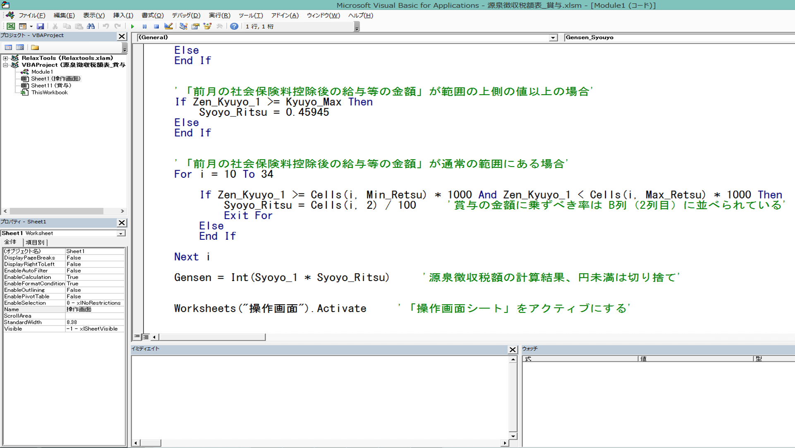The width and height of the screenshot is (795, 448).
Task: Toggle Folders icon in Project pane
Action: [35, 47]
